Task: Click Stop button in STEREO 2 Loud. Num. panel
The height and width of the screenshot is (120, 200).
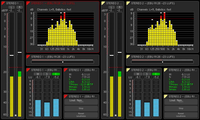Action: (181, 108)
